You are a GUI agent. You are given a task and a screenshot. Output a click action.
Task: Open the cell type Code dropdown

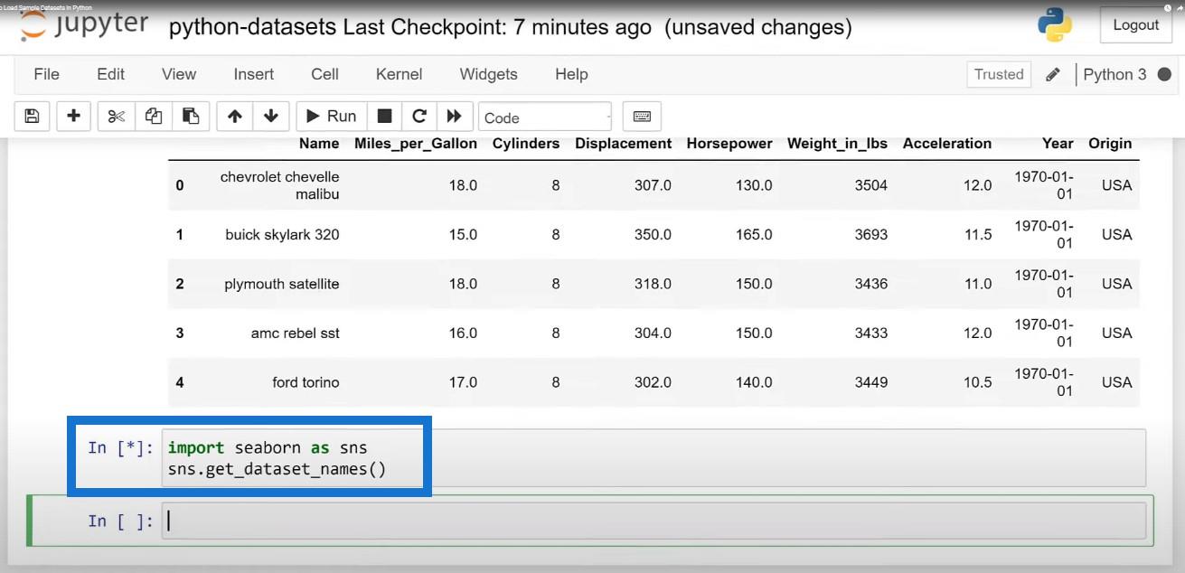pyautogui.click(x=546, y=117)
